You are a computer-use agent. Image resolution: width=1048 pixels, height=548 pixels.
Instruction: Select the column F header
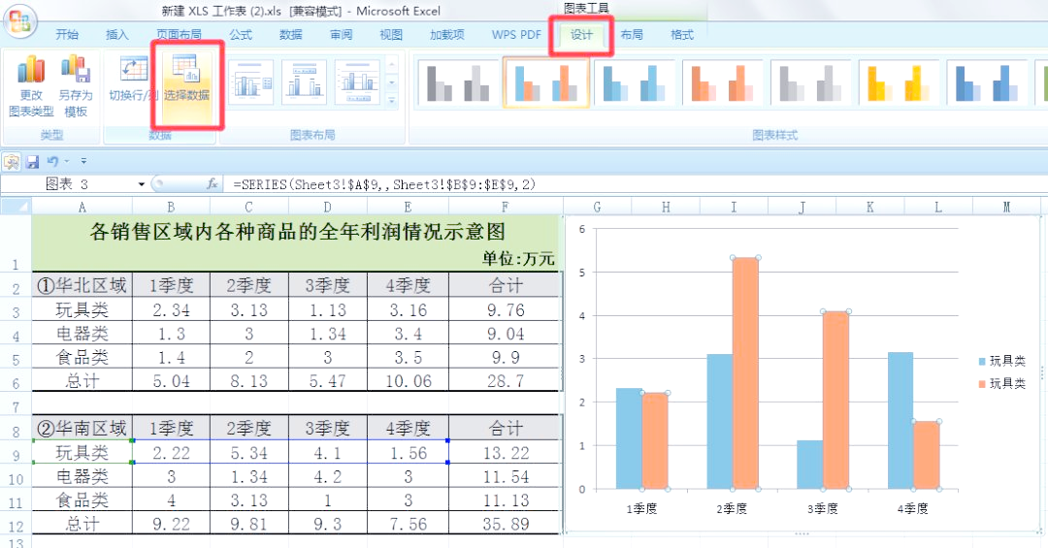505,208
